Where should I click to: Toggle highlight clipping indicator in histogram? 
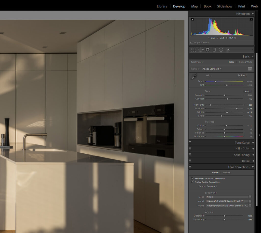point(251,19)
